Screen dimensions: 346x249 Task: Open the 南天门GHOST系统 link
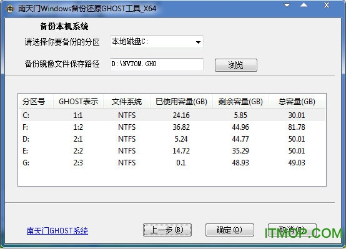pos(57,231)
